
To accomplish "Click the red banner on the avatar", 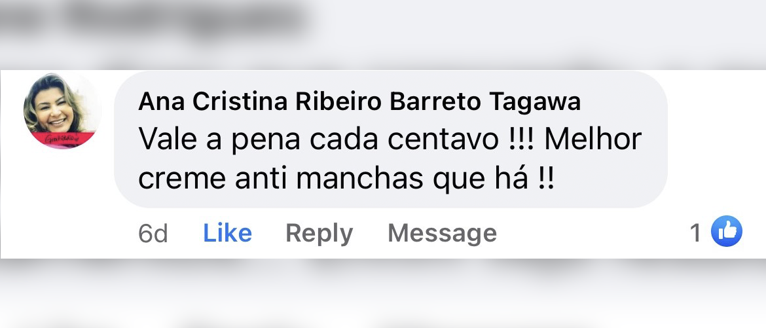I will click(x=64, y=139).
